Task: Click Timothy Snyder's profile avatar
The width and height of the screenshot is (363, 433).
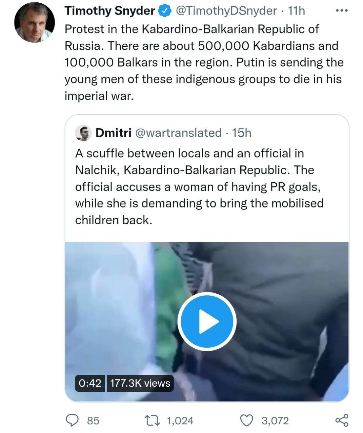Action: pos(34,22)
